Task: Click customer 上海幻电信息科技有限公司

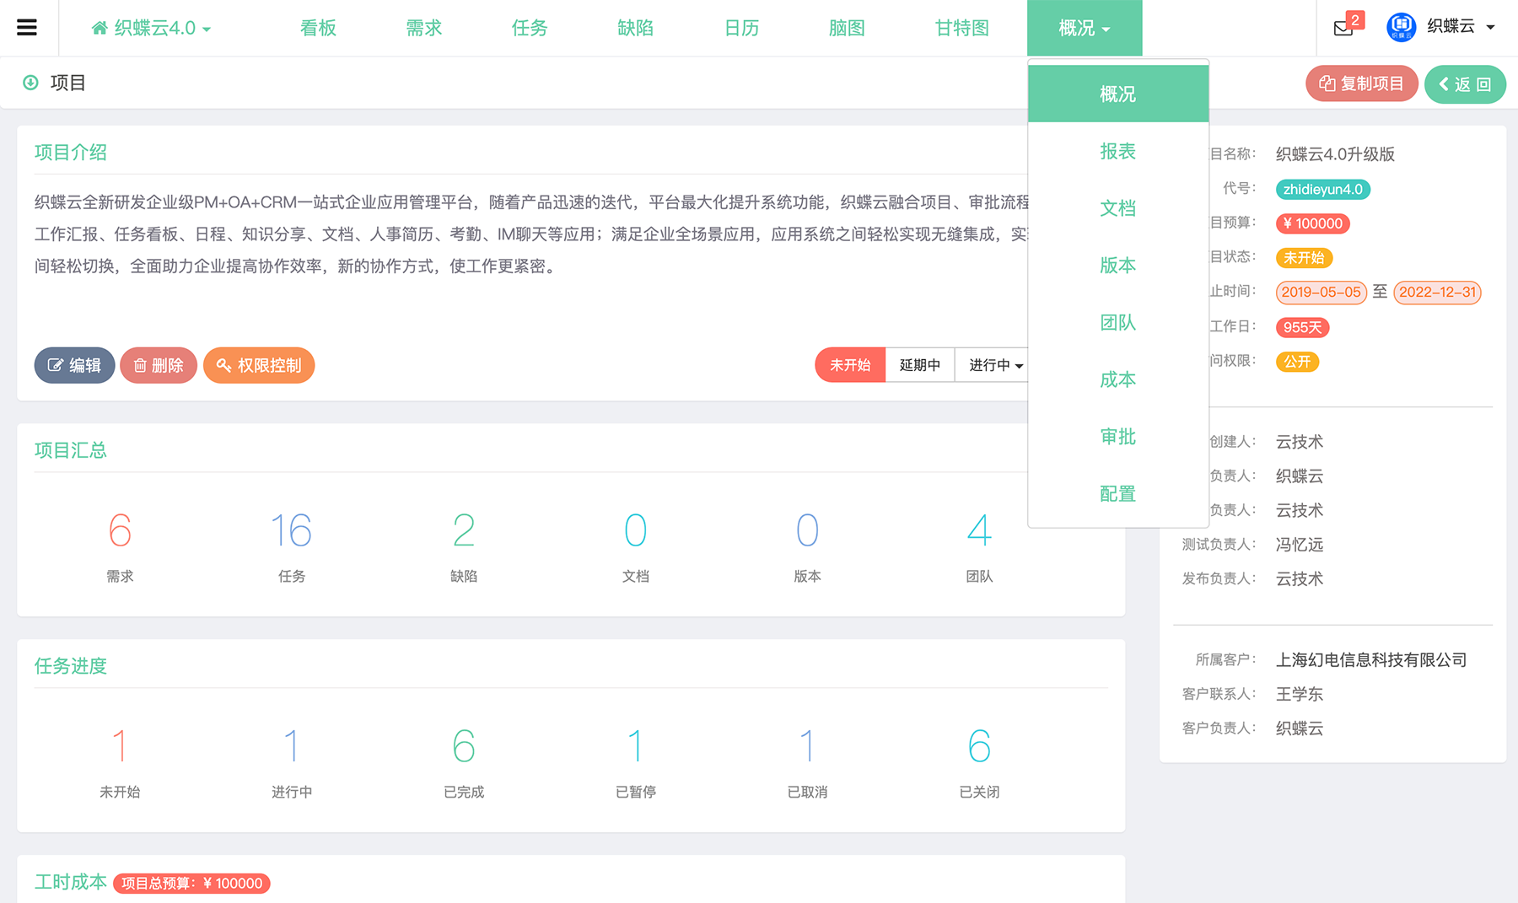Action: point(1371,660)
